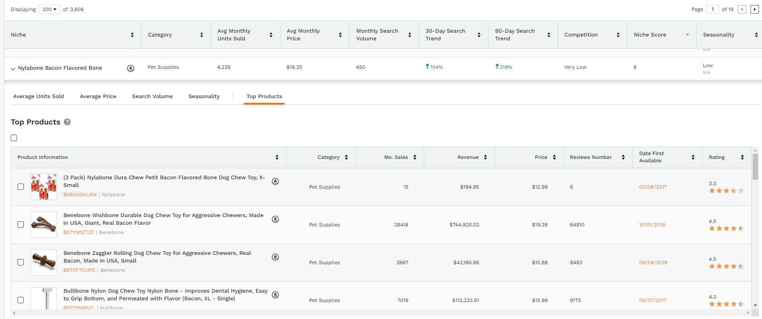Open Benebone Wishbone Durable Dog Chew Toy title
Screen dimensions: 762x319
click(x=163, y=219)
